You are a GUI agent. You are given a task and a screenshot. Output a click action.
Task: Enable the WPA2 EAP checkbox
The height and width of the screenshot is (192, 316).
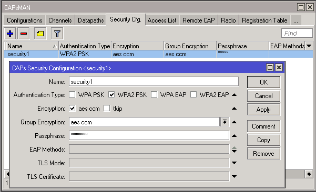193,94
